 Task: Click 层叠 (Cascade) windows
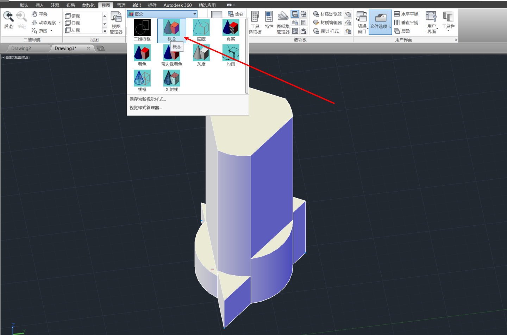click(x=402, y=31)
